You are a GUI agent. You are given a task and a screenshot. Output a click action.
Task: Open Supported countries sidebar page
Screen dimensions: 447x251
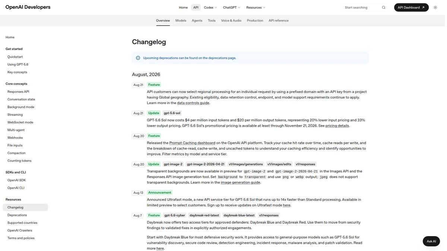(x=22, y=223)
